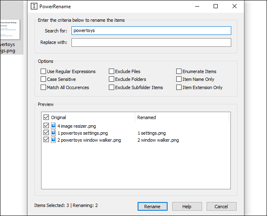Enable Use Regular Expressions option
Image resolution: width=267 pixels, height=216 pixels.
[x=44, y=71]
